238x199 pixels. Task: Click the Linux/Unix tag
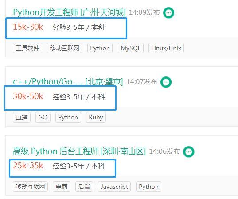(x=166, y=48)
